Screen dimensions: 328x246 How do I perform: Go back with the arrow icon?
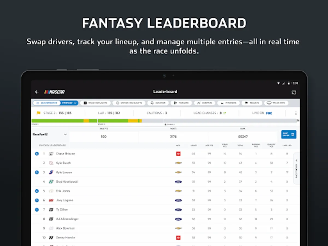(37, 92)
